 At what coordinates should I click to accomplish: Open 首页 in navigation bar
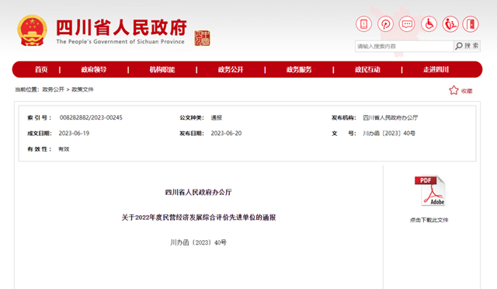(x=41, y=69)
